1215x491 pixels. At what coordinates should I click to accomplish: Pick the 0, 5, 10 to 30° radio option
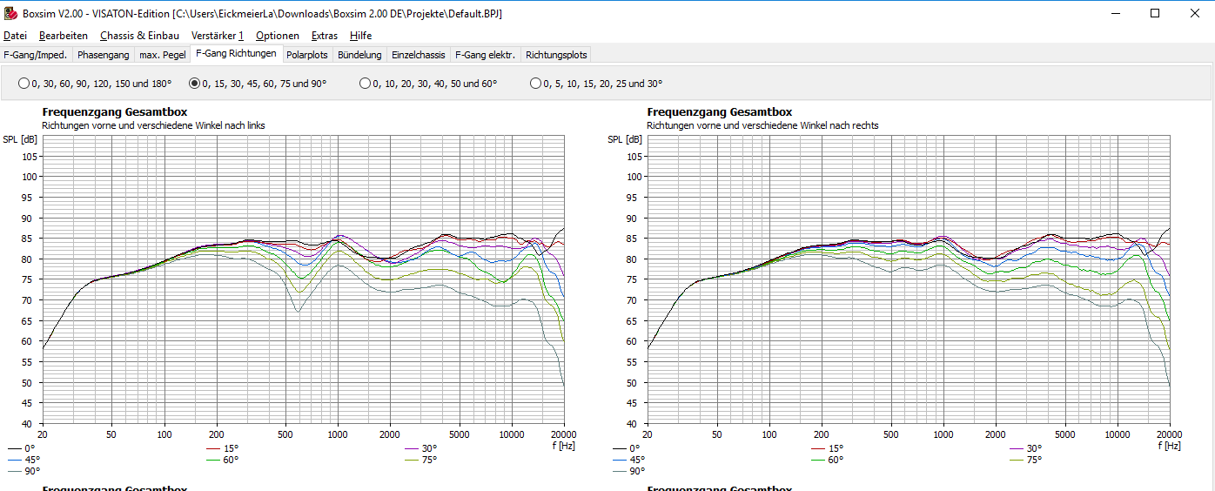coord(535,84)
